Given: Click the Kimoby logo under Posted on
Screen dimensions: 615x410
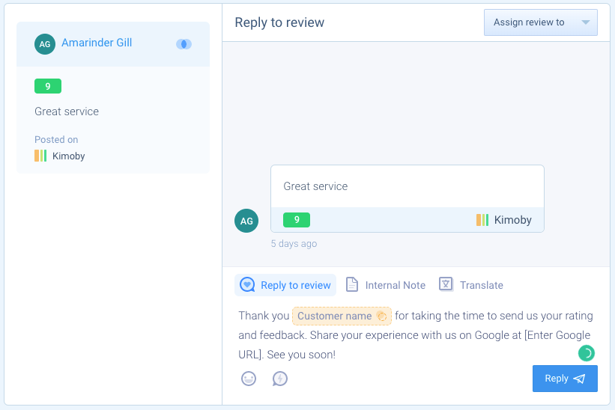Looking at the screenshot, I should pyautogui.click(x=40, y=156).
